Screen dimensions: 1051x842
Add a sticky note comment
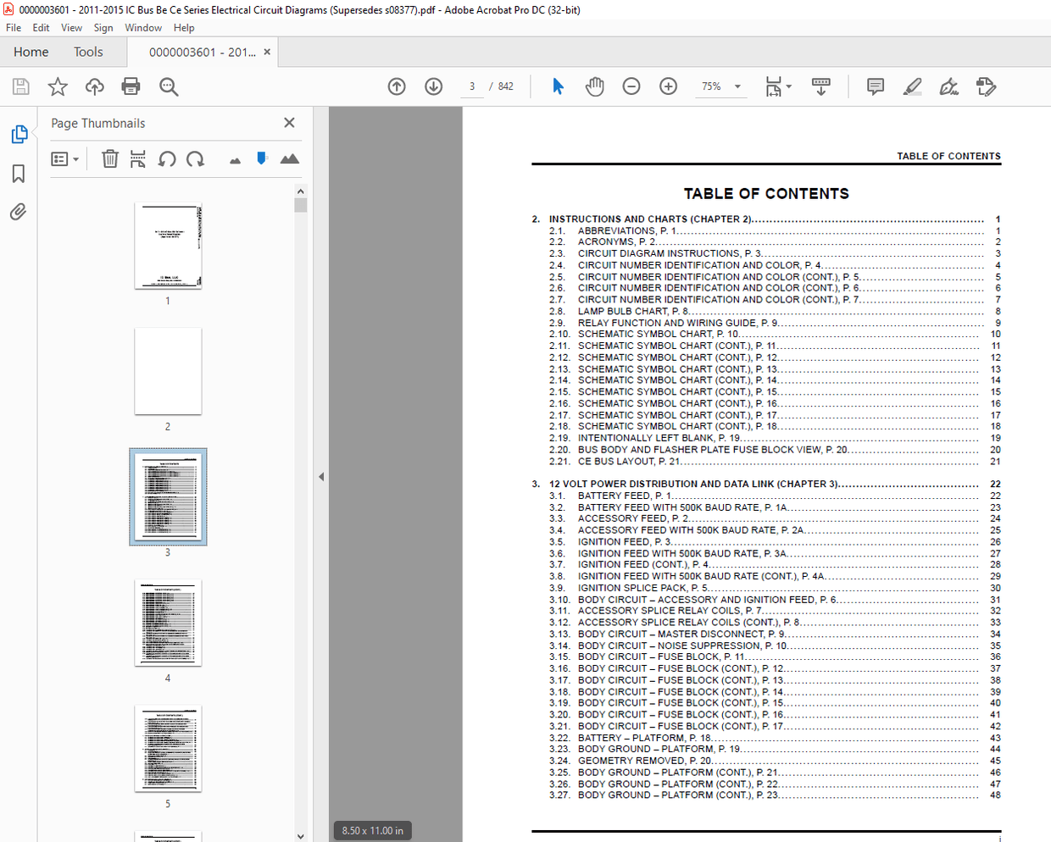point(875,86)
